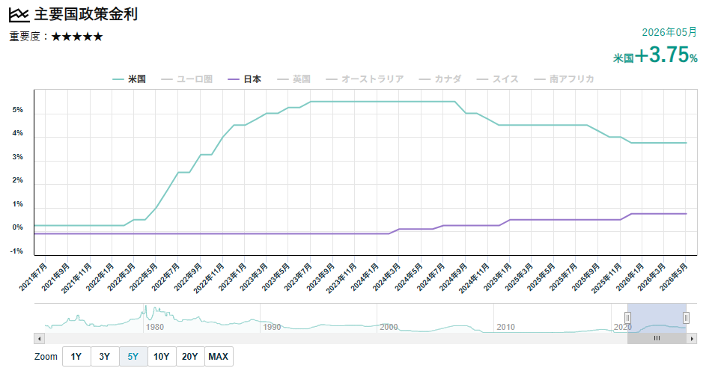Show the スイス series
The height and width of the screenshot is (371, 709).
(x=497, y=79)
